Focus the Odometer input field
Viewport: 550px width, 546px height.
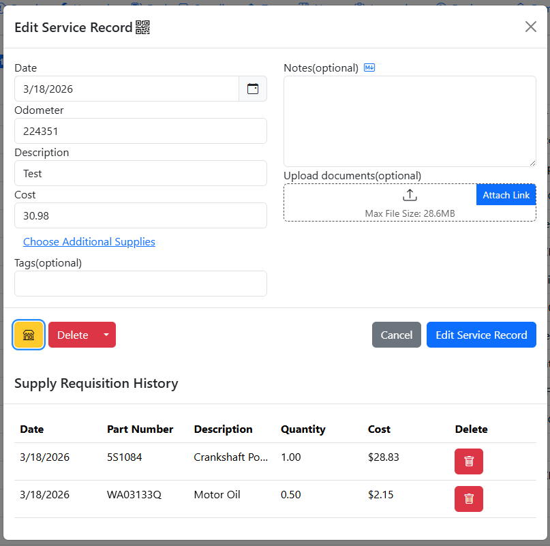click(x=140, y=131)
